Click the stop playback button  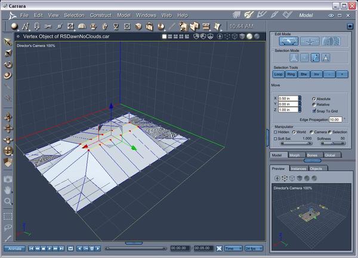[x=44, y=248]
